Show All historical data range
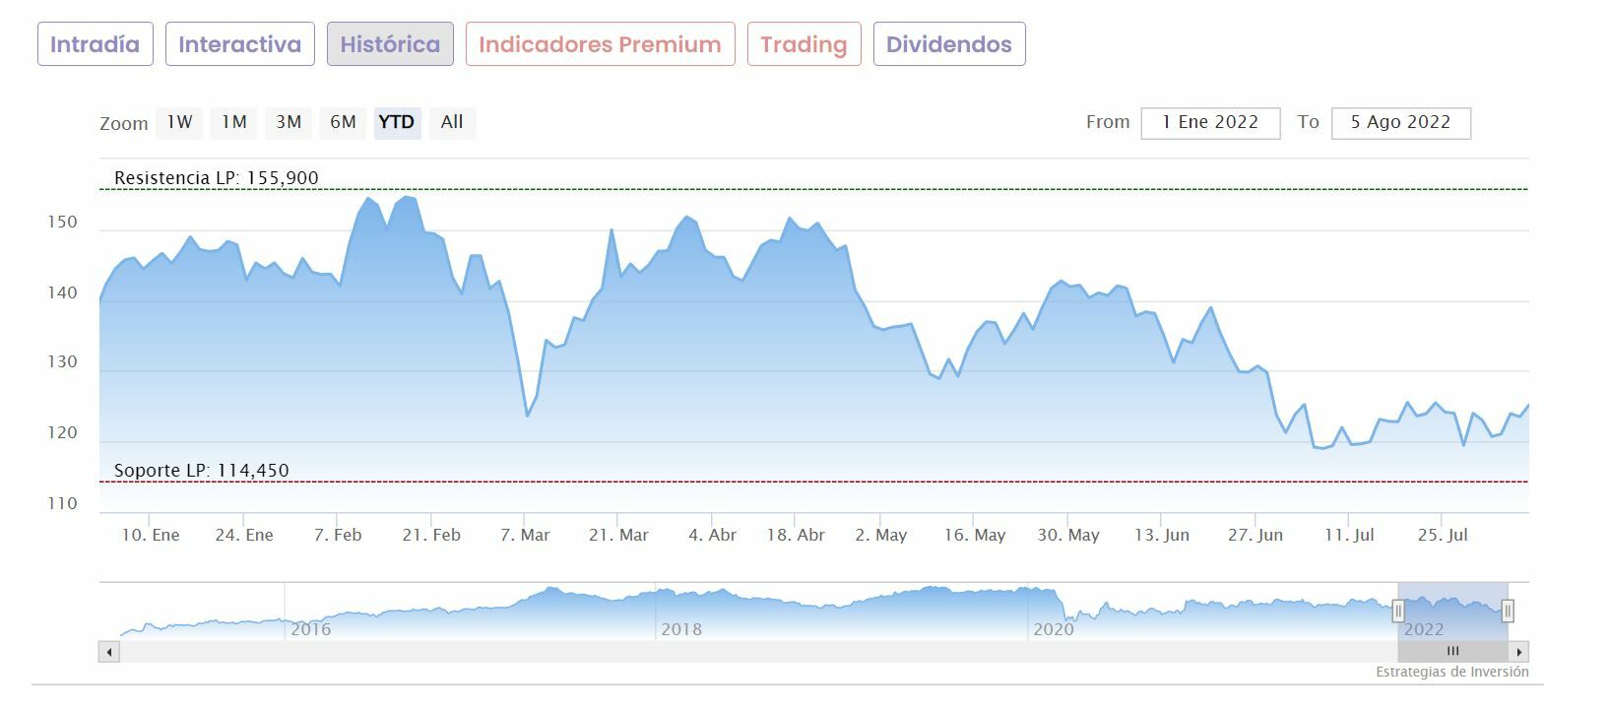The width and height of the screenshot is (1609, 710). point(452,122)
